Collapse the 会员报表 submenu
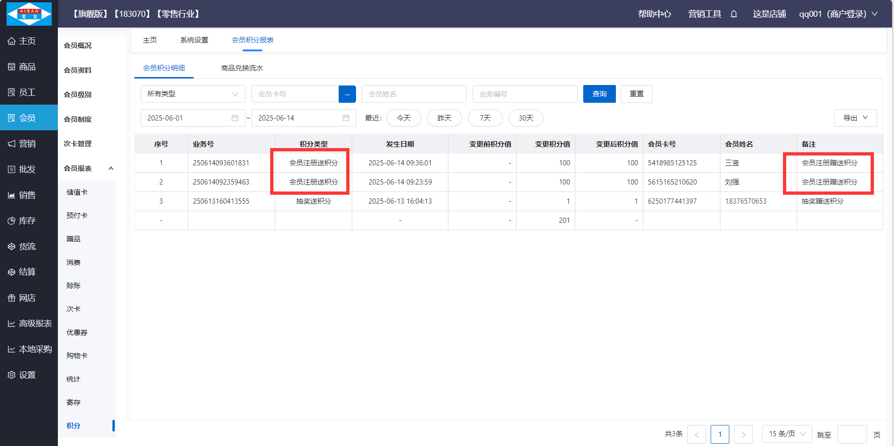This screenshot has width=894, height=446. 111,169
